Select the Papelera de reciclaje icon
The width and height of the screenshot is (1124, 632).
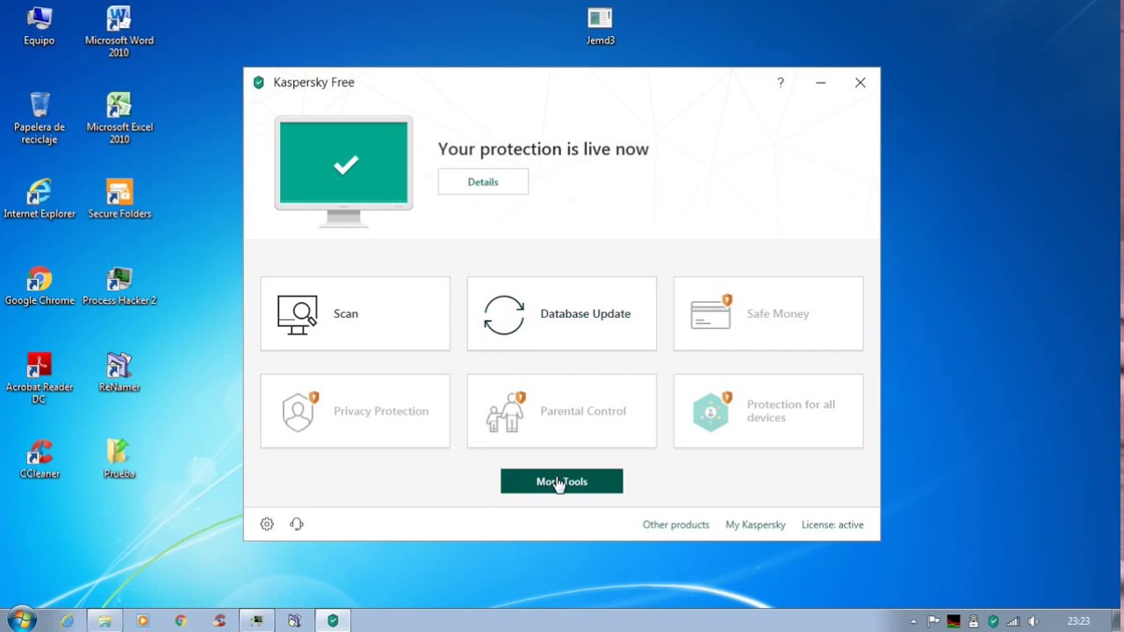[40, 118]
